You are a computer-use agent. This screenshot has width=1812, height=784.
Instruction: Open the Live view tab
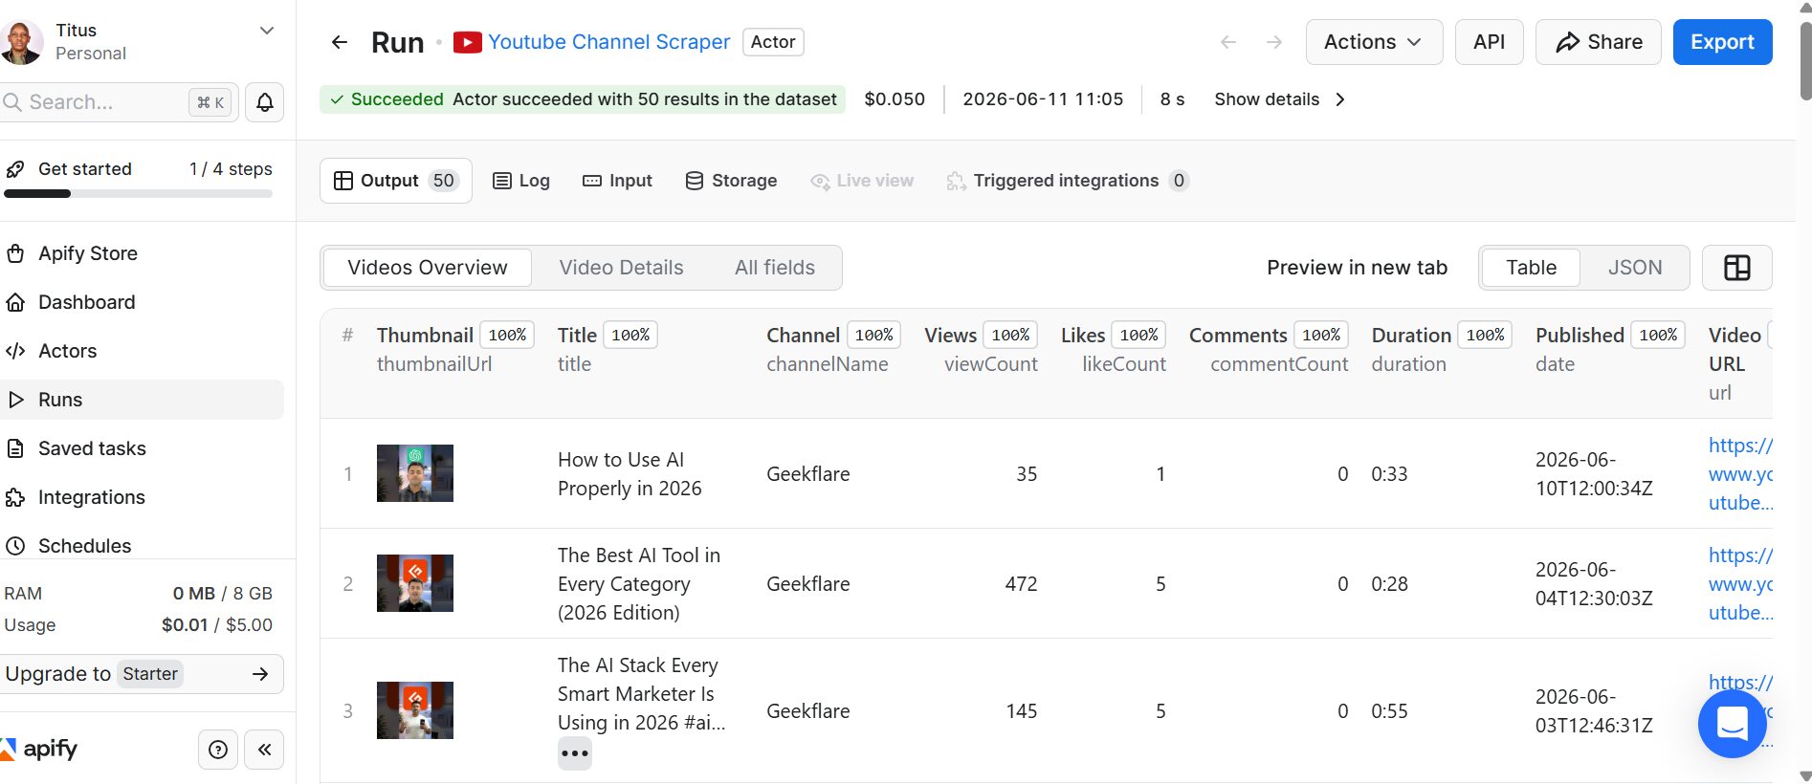862,181
